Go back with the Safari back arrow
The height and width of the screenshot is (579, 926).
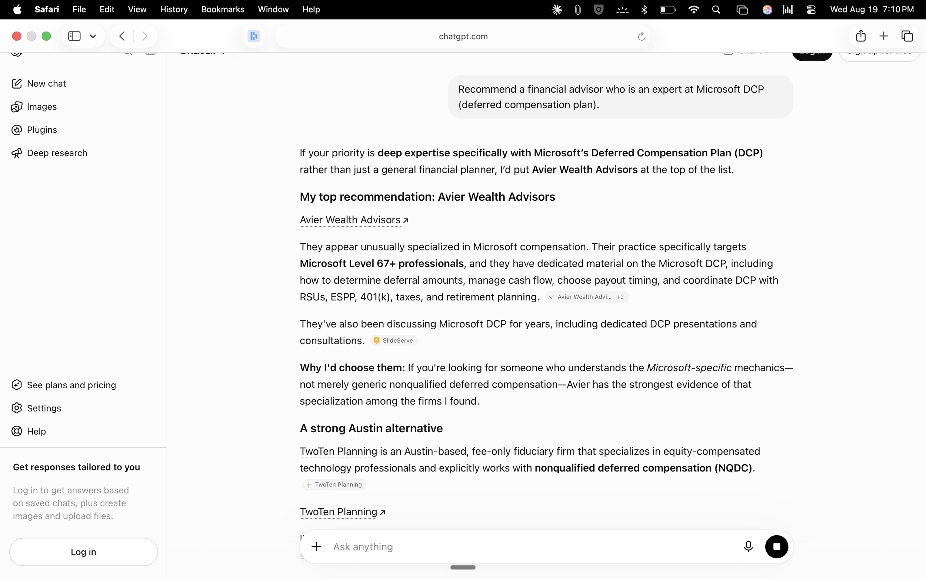[x=122, y=36]
